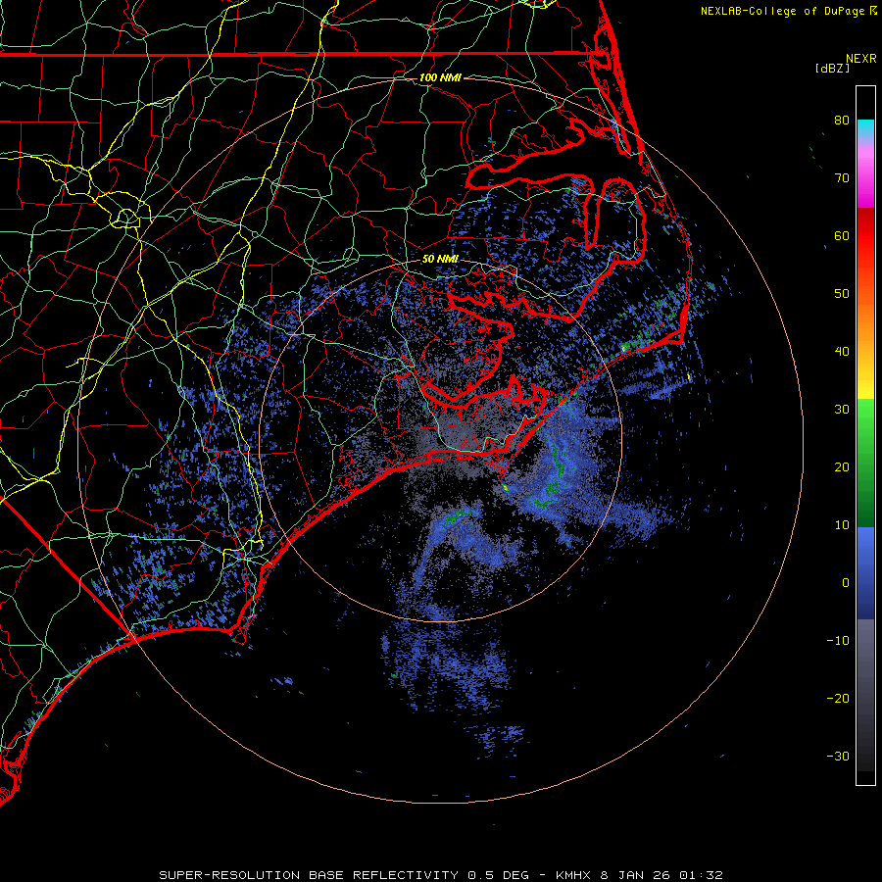Click the 50 NMI range ring label

tap(440, 259)
